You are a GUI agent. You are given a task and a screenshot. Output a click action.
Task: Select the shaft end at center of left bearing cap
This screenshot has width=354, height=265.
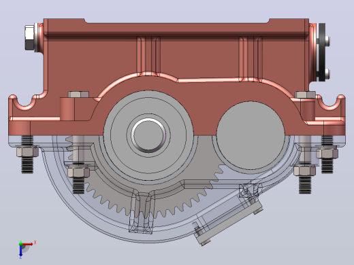[x=148, y=135]
